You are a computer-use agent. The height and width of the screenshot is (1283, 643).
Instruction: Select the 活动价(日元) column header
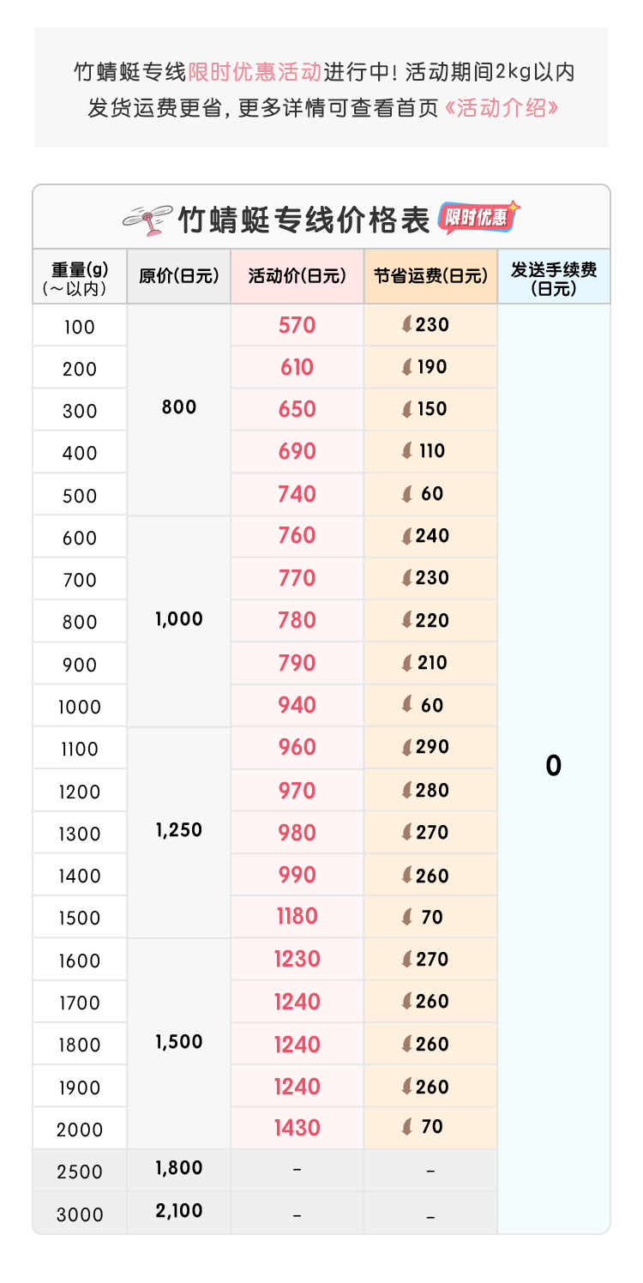tap(297, 276)
